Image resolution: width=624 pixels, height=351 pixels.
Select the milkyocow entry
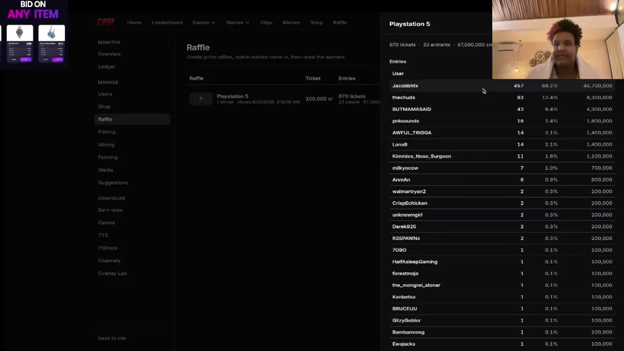[x=502, y=168]
